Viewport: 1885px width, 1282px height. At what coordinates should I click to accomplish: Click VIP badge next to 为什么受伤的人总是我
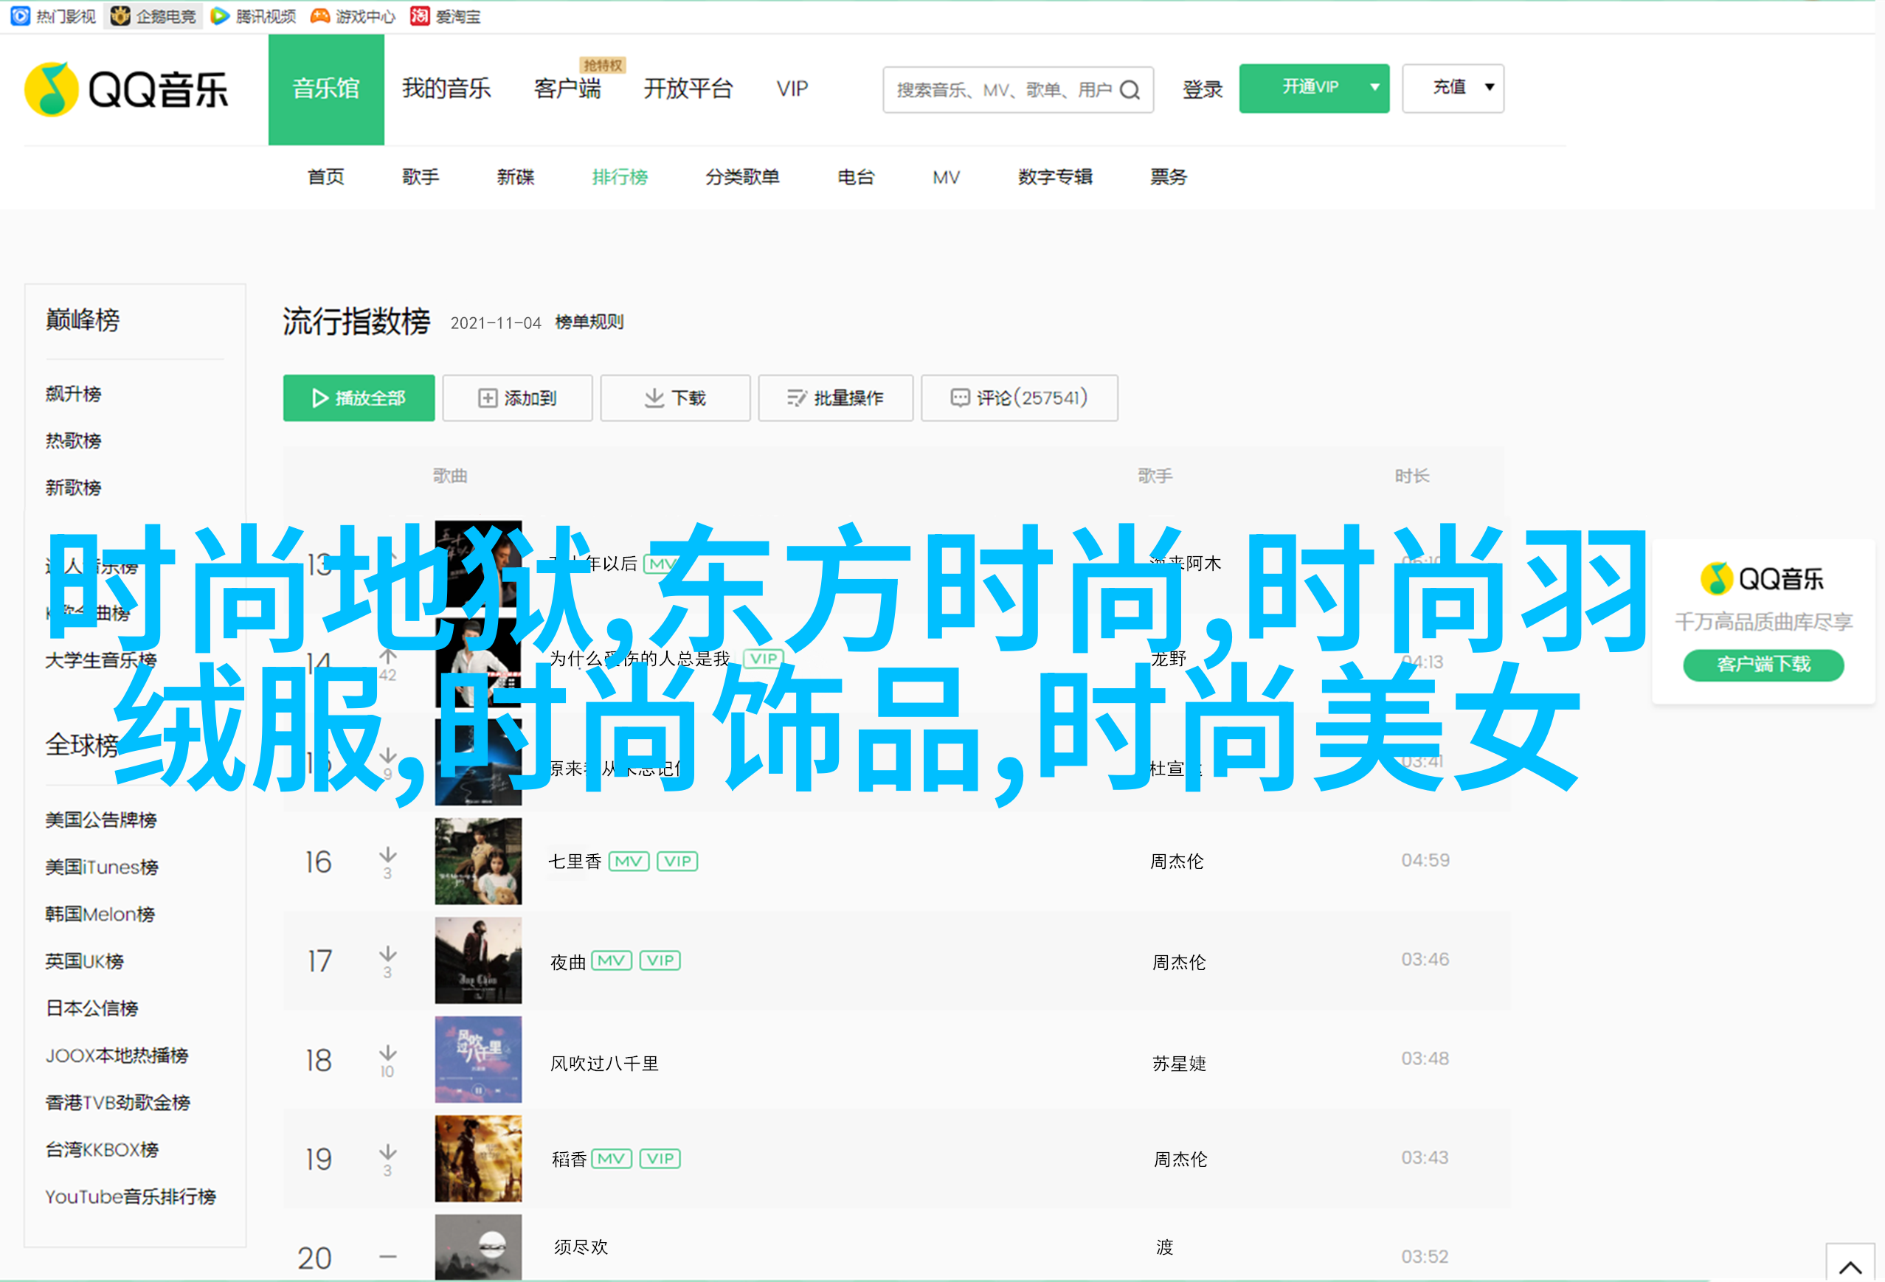[x=764, y=659]
